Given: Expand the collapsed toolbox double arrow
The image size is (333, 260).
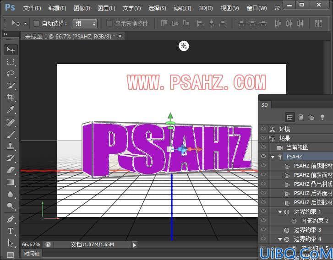Looking at the screenshot, I should coord(5,34).
